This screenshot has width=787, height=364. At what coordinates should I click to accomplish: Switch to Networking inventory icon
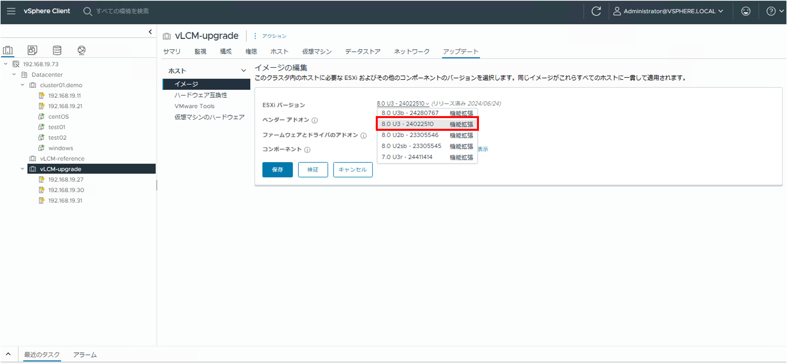pyautogui.click(x=81, y=50)
